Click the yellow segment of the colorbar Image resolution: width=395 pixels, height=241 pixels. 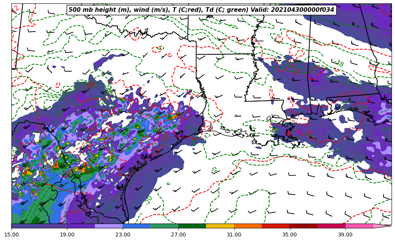pyautogui.click(x=220, y=226)
